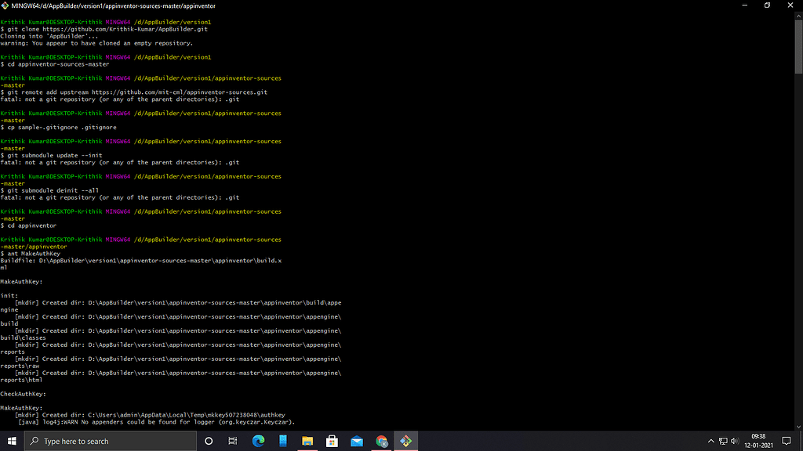The width and height of the screenshot is (803, 451).
Task: Launch Microsoft Edge from the taskbar
Action: (x=258, y=441)
